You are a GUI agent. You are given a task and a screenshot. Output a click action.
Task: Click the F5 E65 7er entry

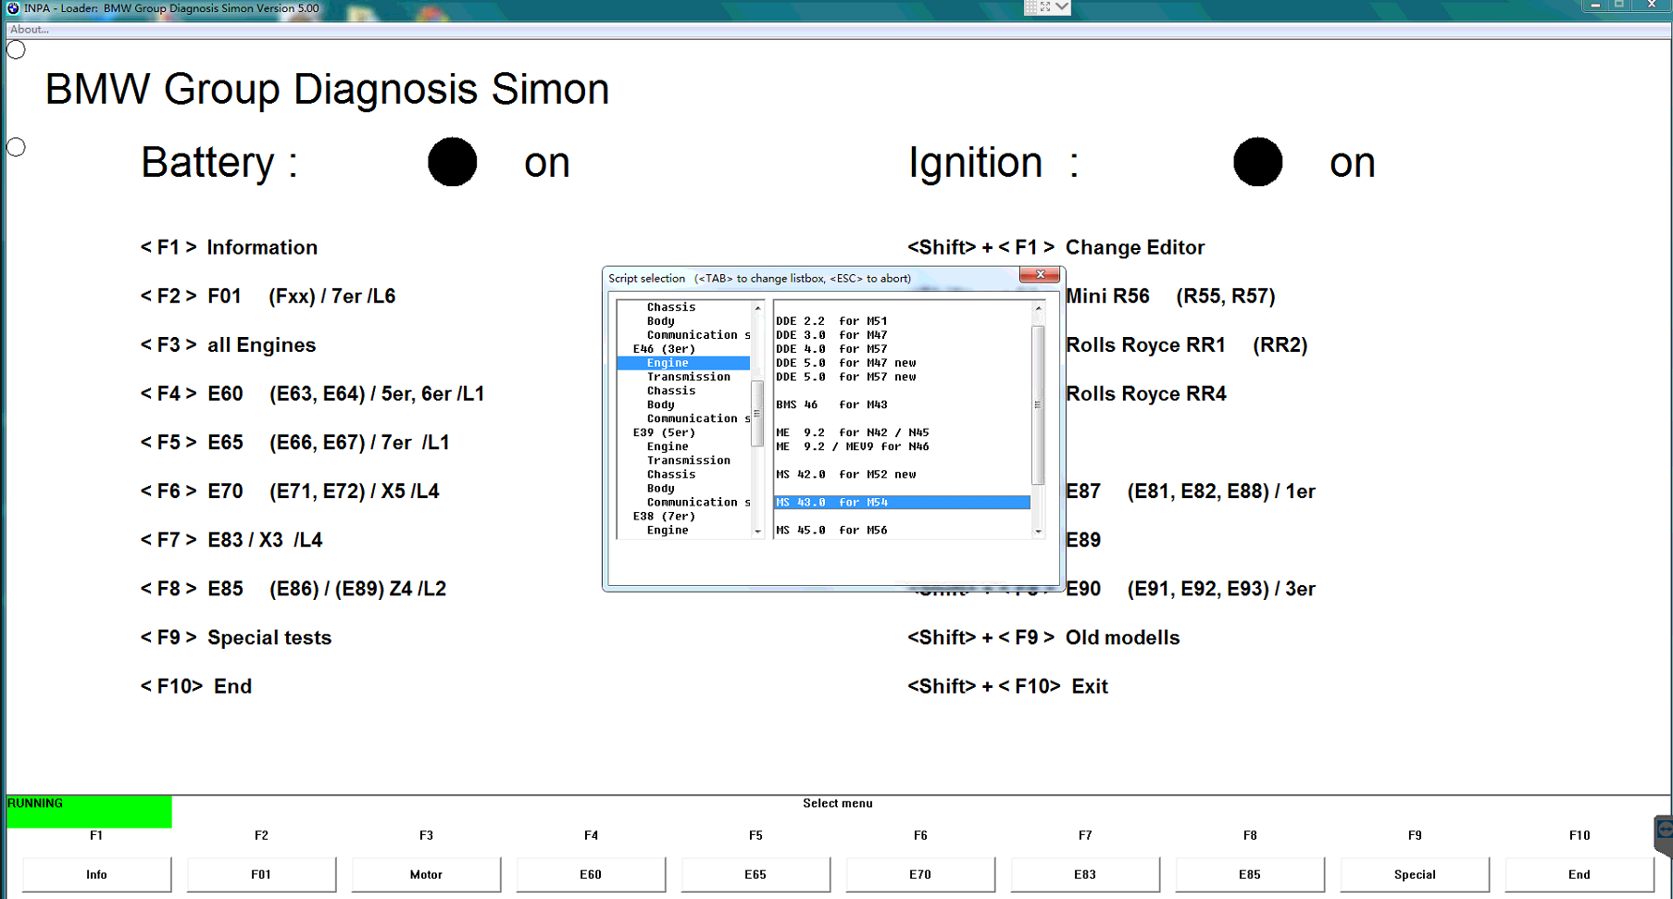(x=294, y=443)
